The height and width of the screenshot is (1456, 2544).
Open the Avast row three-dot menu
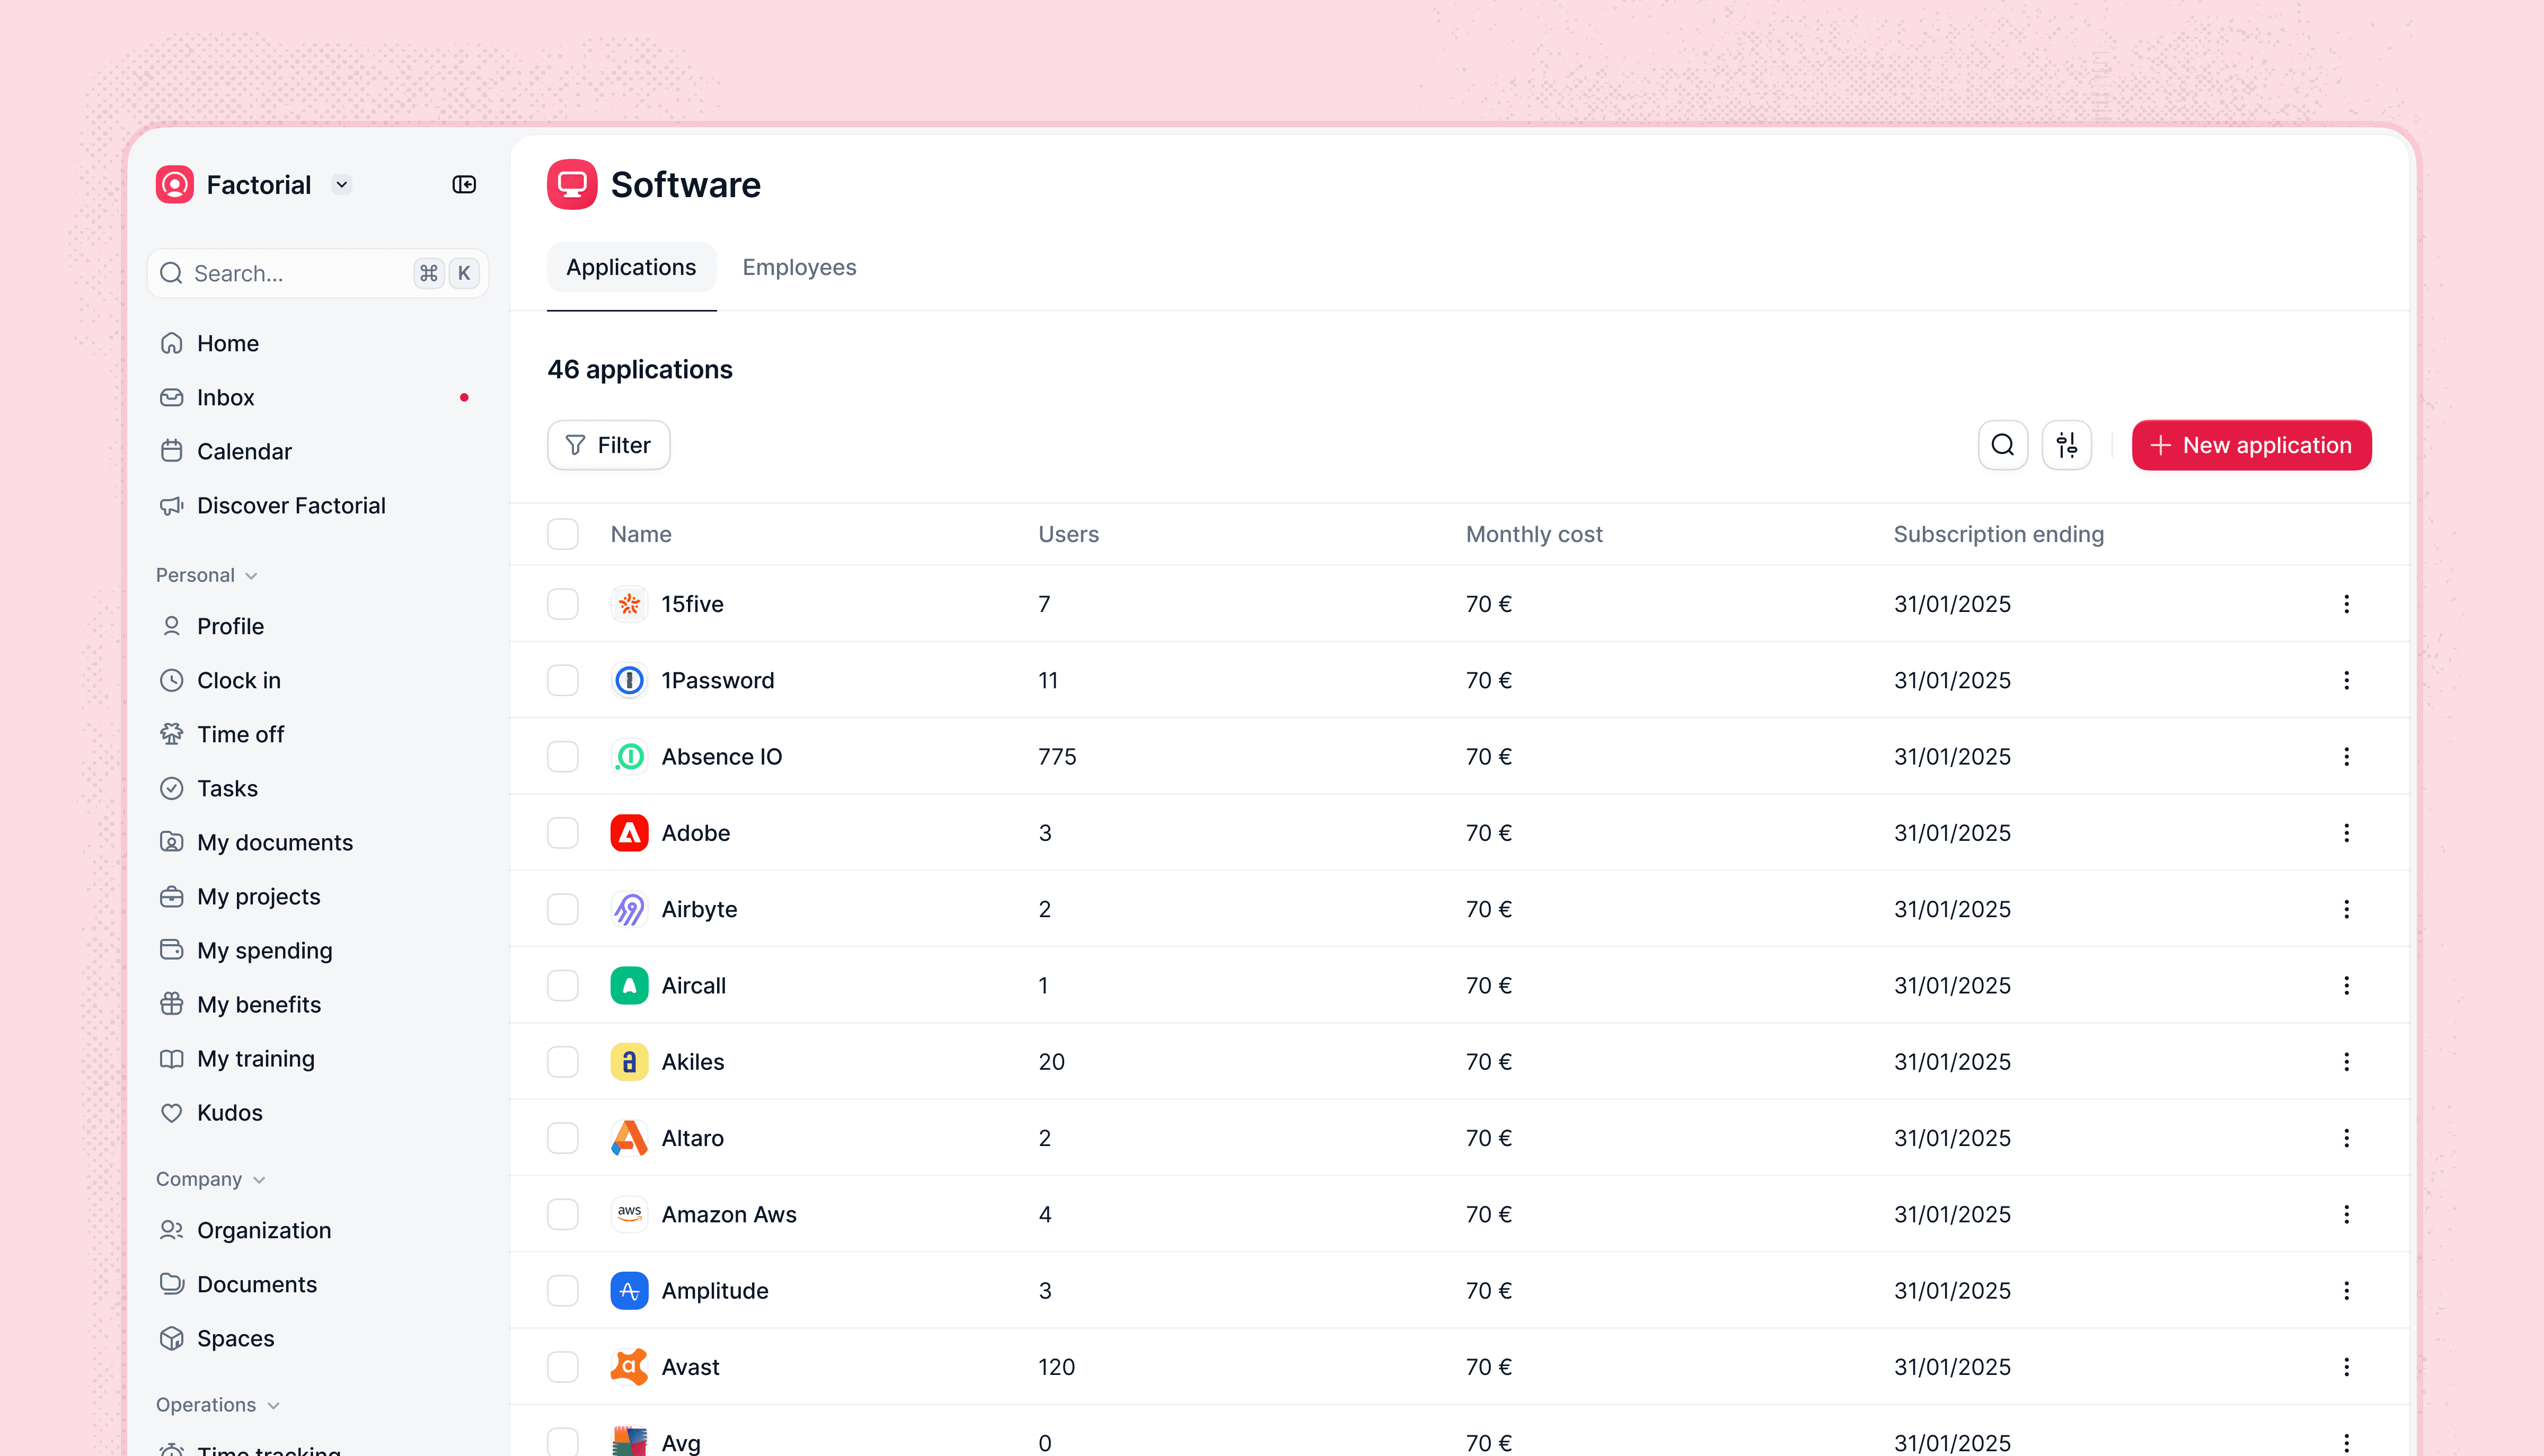pos(2347,1367)
